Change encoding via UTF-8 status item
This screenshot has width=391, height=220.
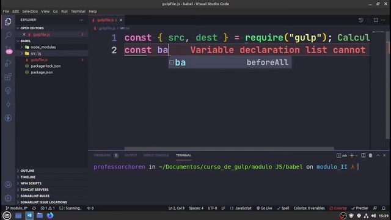tap(212, 208)
